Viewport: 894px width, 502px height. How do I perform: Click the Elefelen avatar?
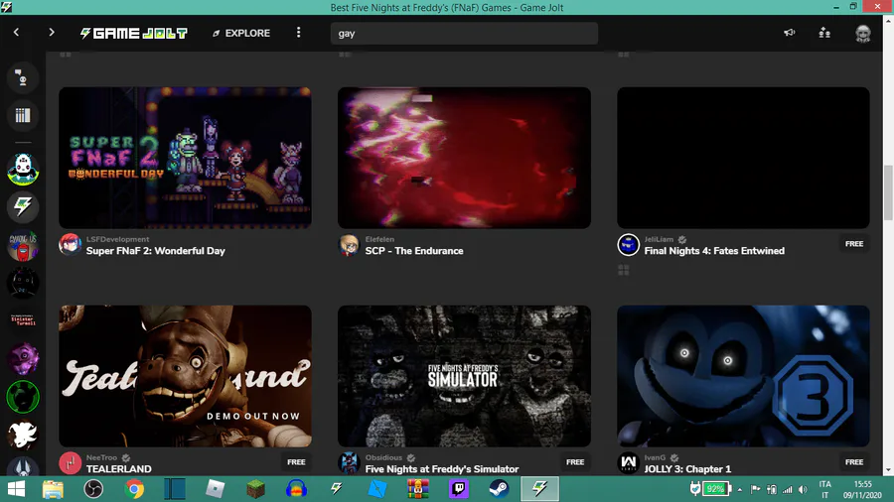point(349,245)
